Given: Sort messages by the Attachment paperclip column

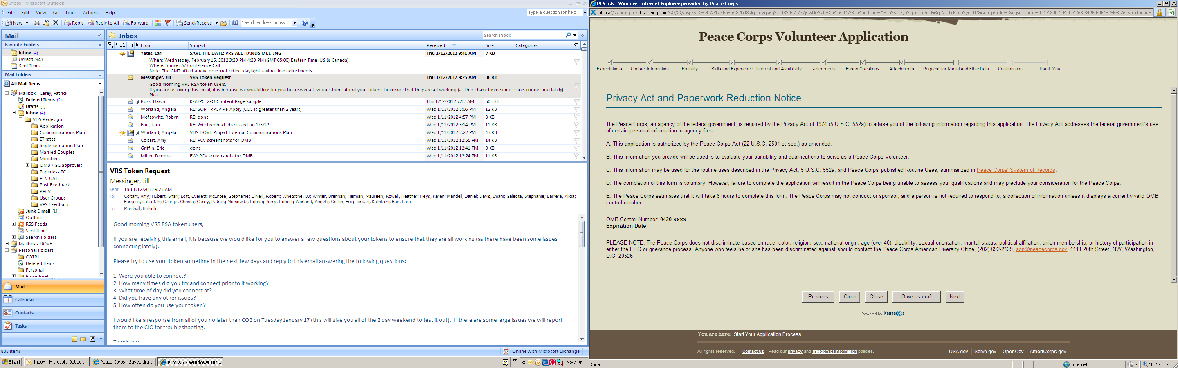Looking at the screenshot, I should pyautogui.click(x=137, y=45).
